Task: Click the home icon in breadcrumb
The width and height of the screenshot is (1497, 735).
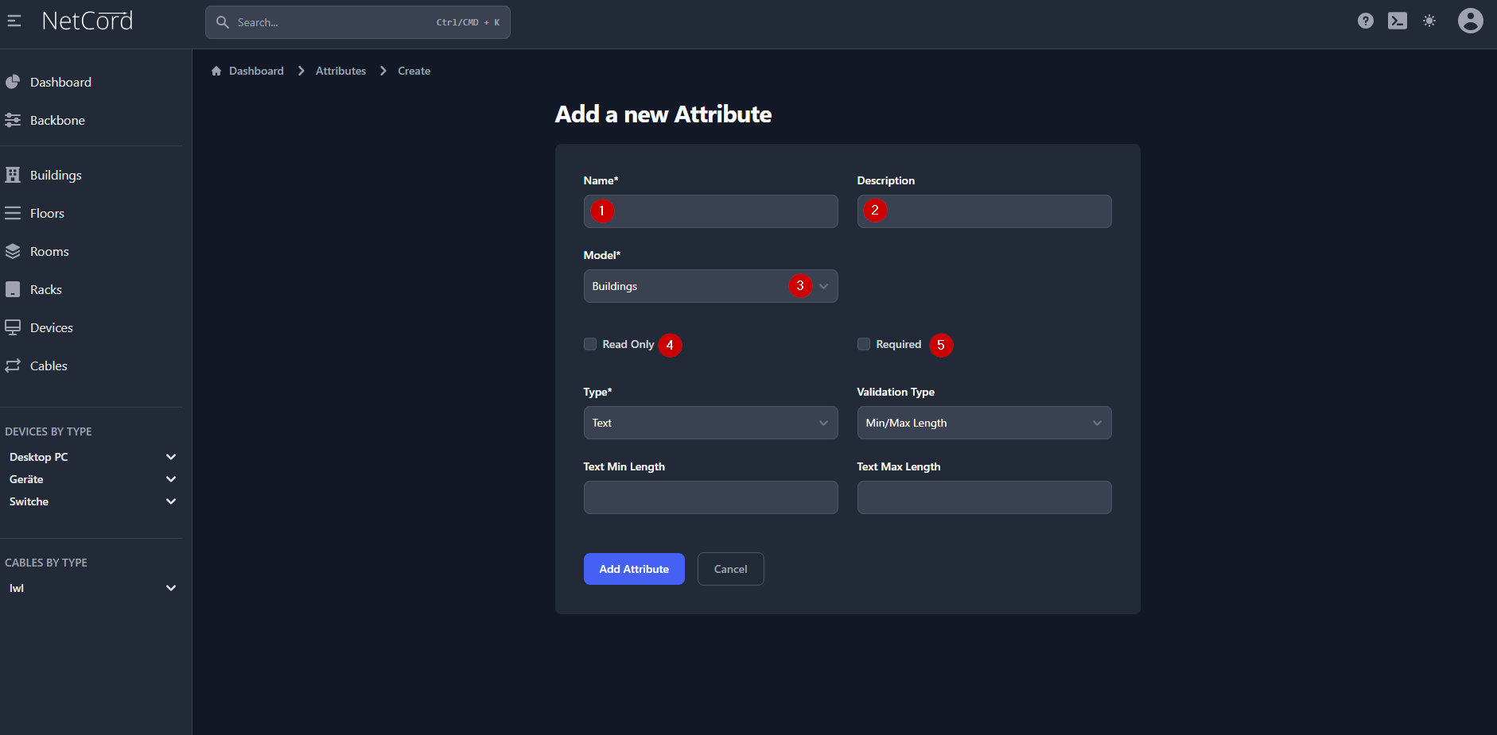Action: (216, 72)
